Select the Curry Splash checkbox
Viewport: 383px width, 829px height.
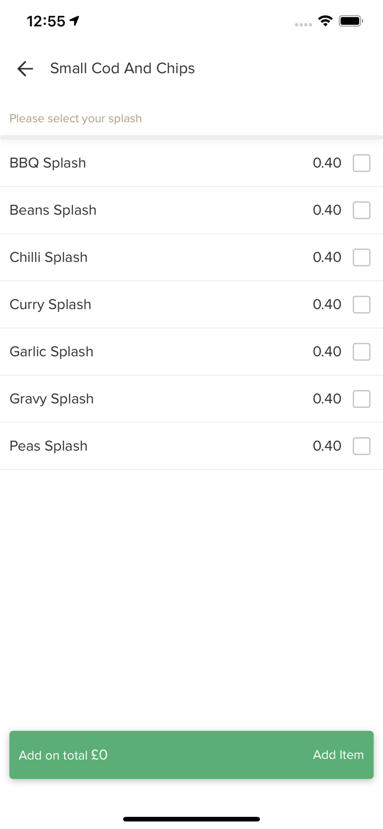tap(361, 305)
